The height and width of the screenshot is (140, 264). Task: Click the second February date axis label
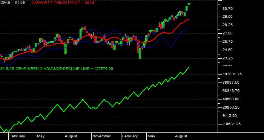click(130, 136)
